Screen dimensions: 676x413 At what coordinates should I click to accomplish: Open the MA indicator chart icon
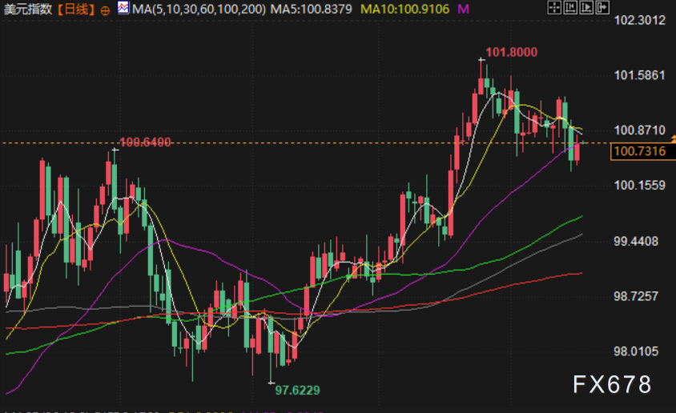[123, 8]
